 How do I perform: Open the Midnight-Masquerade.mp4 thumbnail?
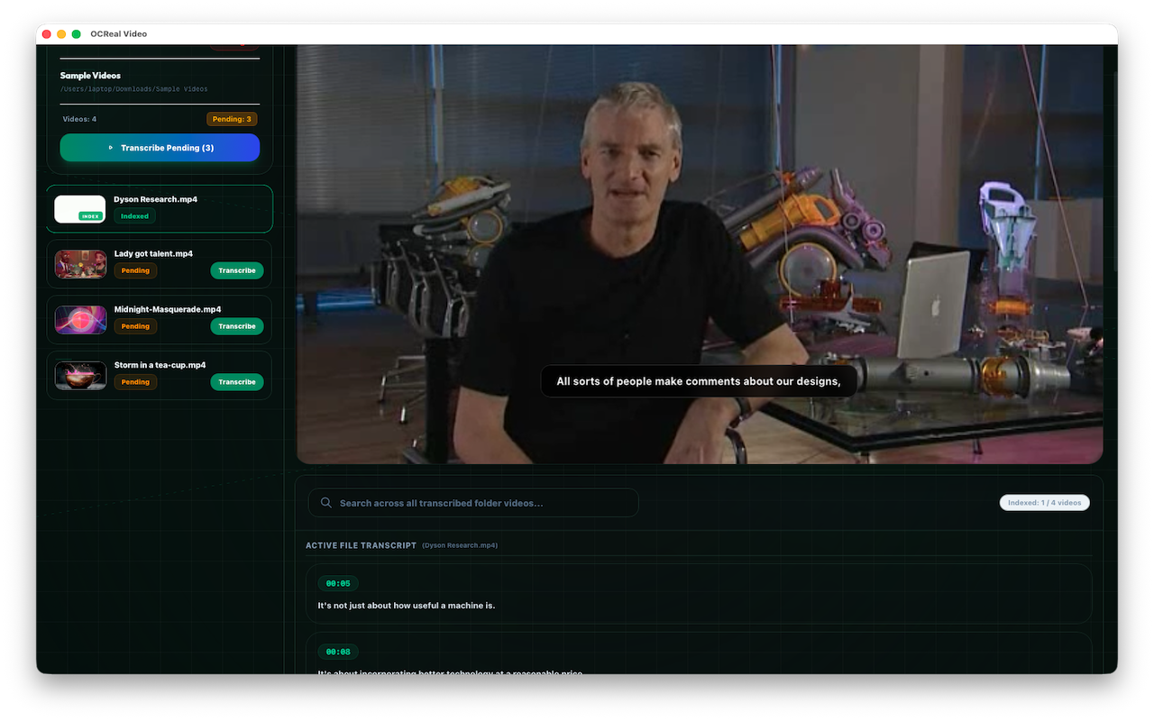tap(80, 320)
